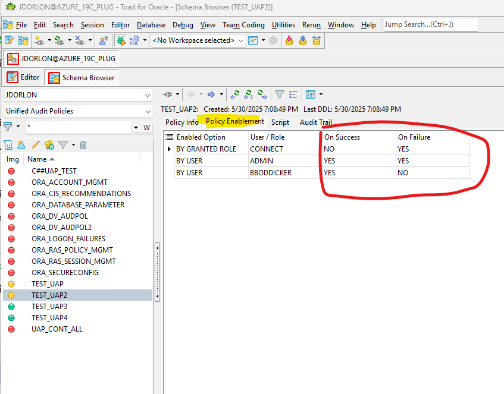Click the PL/SQL search icon
Screen dimensions: 504x394
pyautogui.click(x=134, y=40)
